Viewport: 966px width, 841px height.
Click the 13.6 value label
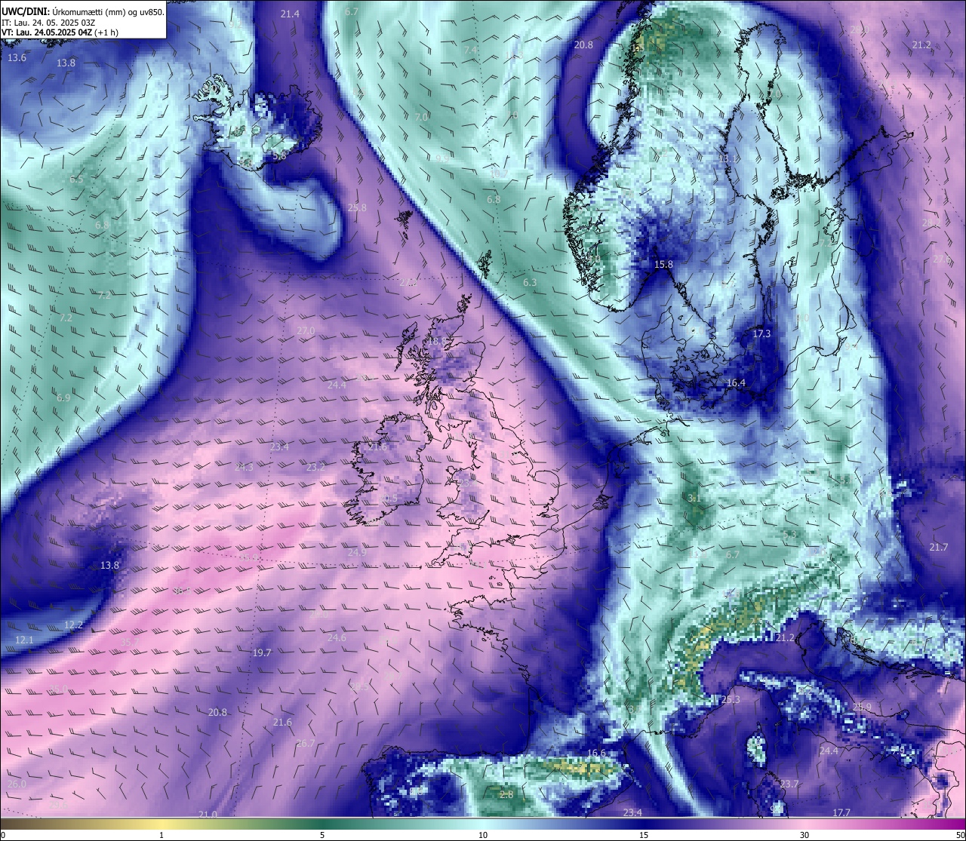(17, 58)
